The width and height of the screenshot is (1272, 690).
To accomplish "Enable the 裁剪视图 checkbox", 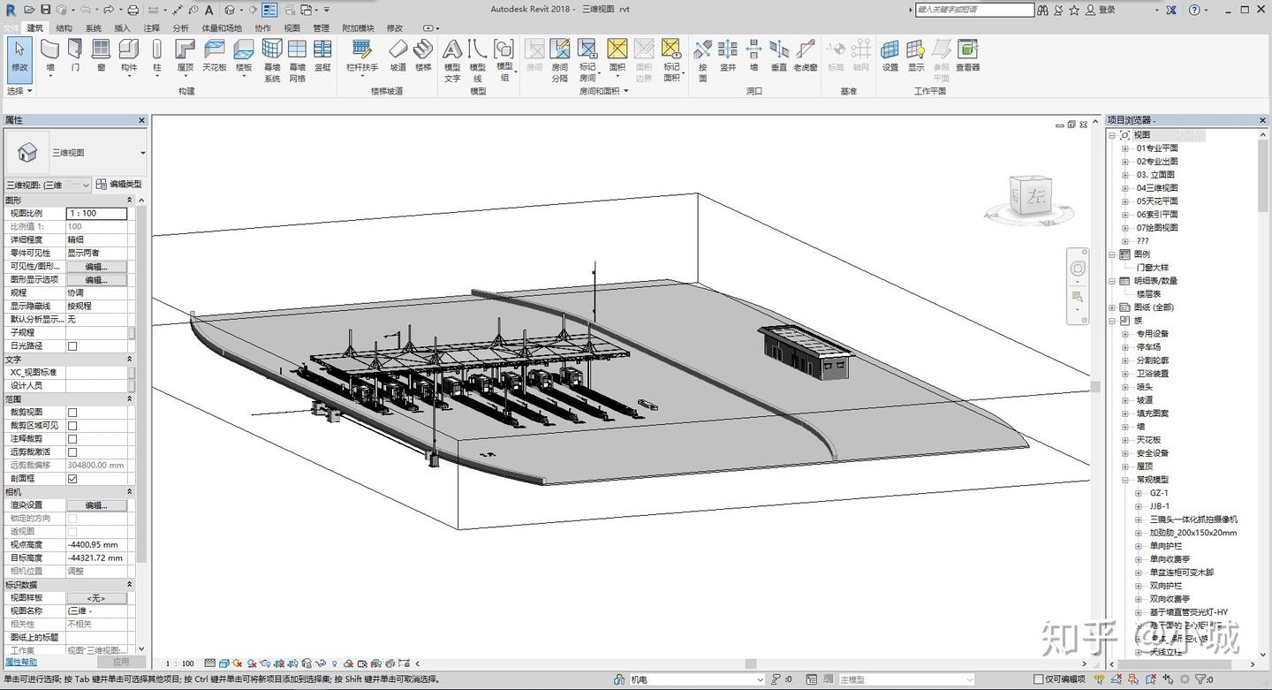I will 72,413.
